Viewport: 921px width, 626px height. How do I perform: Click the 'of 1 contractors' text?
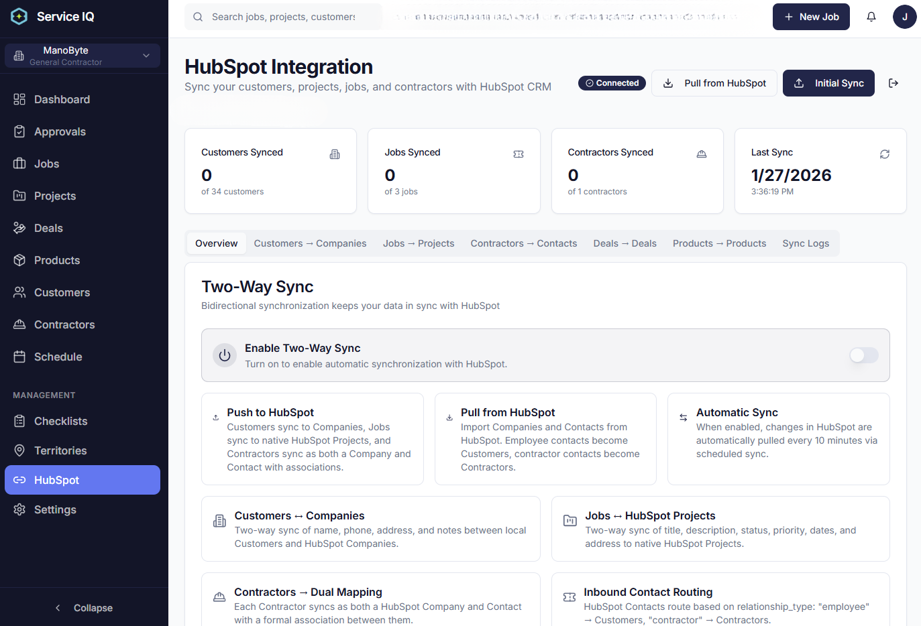[x=597, y=192]
